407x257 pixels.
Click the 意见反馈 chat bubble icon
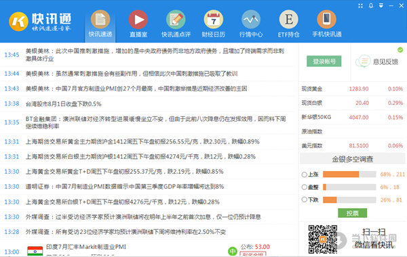tap(363, 61)
